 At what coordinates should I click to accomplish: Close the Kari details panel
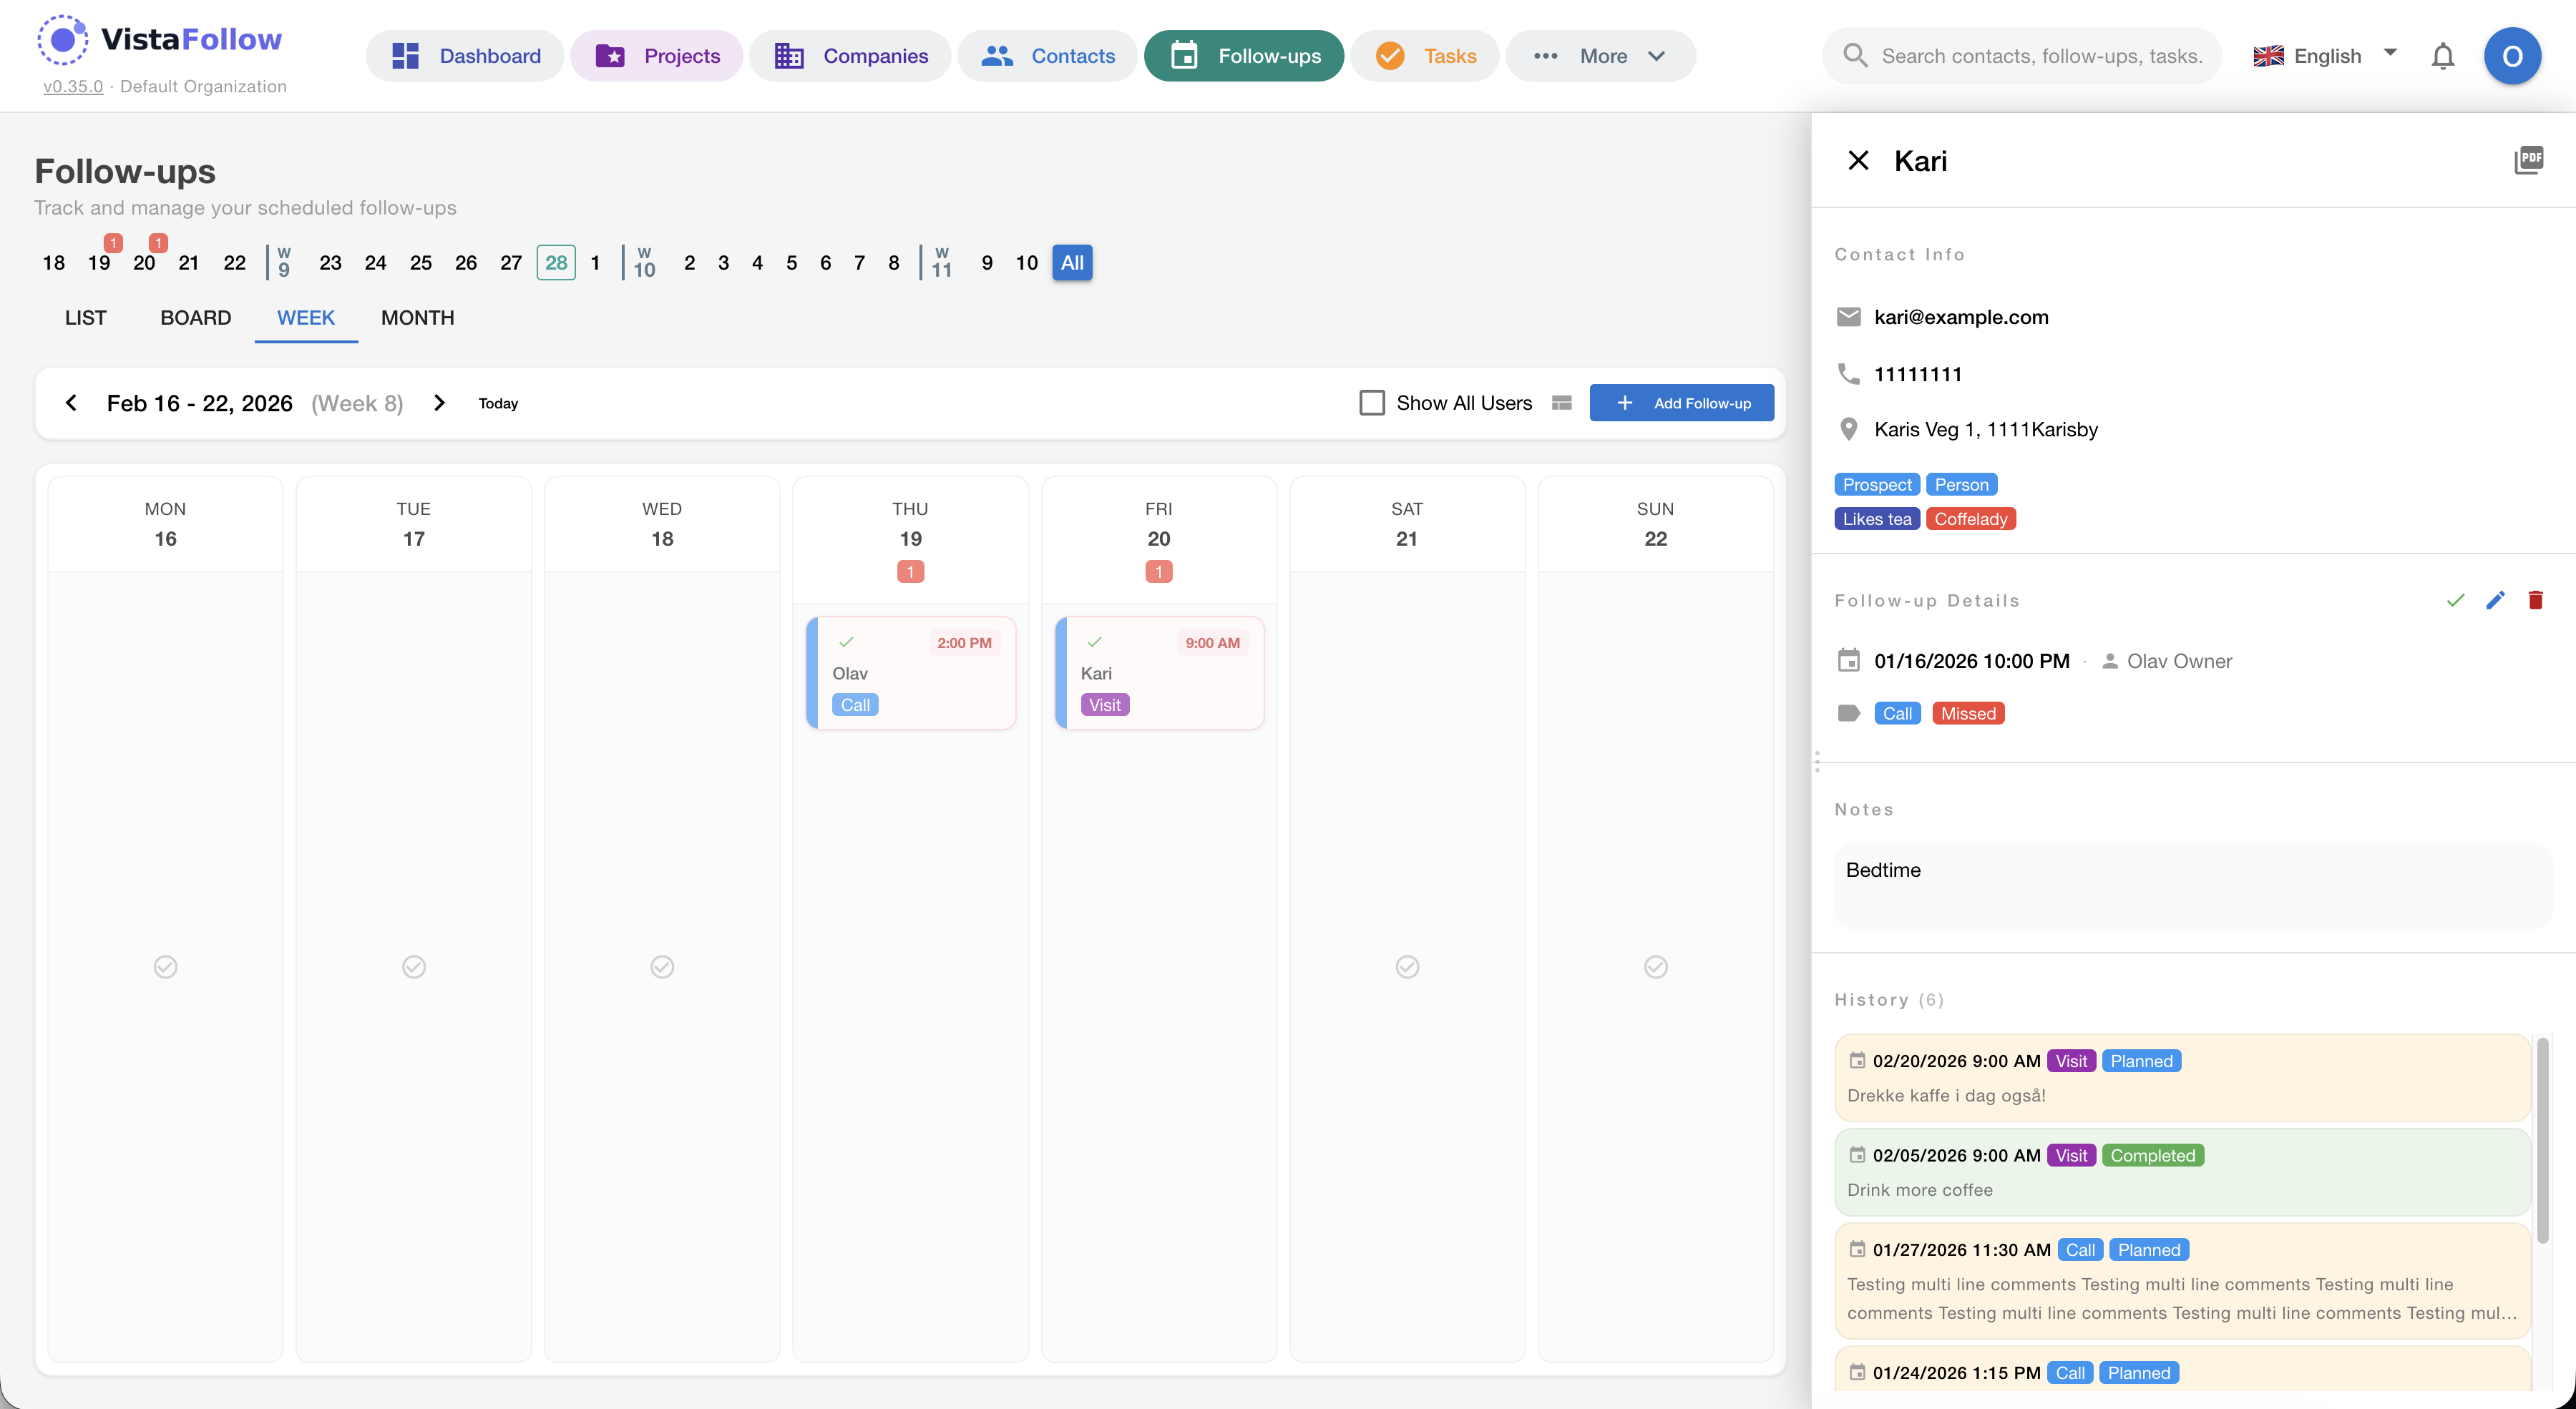pos(1858,161)
